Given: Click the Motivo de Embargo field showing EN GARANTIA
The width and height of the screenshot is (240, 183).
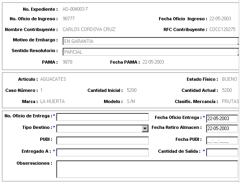Looking at the screenshot, I should pos(151,41).
